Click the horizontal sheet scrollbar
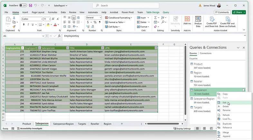 pyautogui.click(x=163, y=124)
